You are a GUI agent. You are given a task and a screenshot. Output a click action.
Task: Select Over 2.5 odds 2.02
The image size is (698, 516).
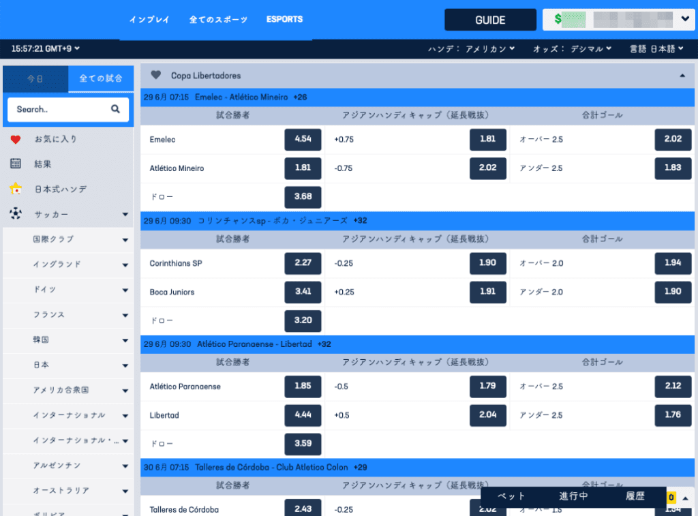pyautogui.click(x=673, y=139)
